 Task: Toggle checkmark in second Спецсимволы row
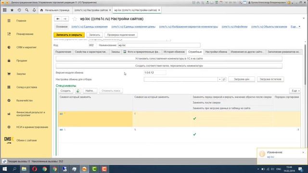(x=194, y=135)
